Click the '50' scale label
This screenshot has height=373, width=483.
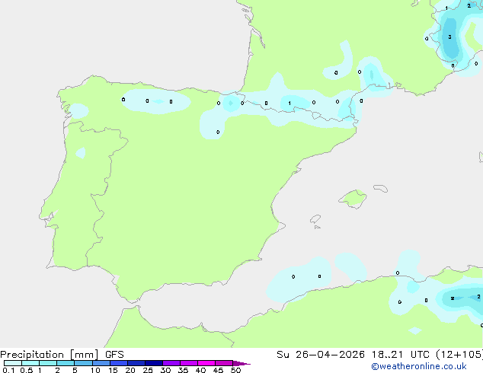(x=235, y=370)
